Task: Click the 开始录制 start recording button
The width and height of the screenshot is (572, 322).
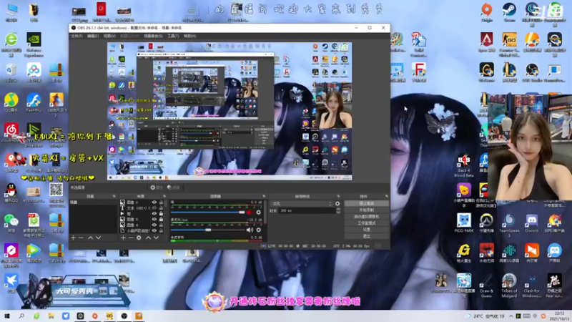Action: coord(366,210)
